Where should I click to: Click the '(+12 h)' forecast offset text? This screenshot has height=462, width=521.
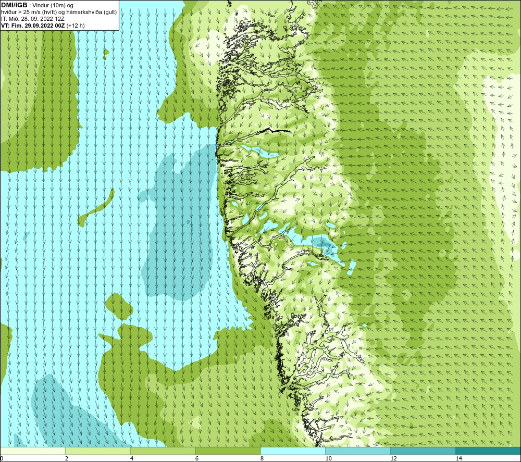pyautogui.click(x=76, y=26)
